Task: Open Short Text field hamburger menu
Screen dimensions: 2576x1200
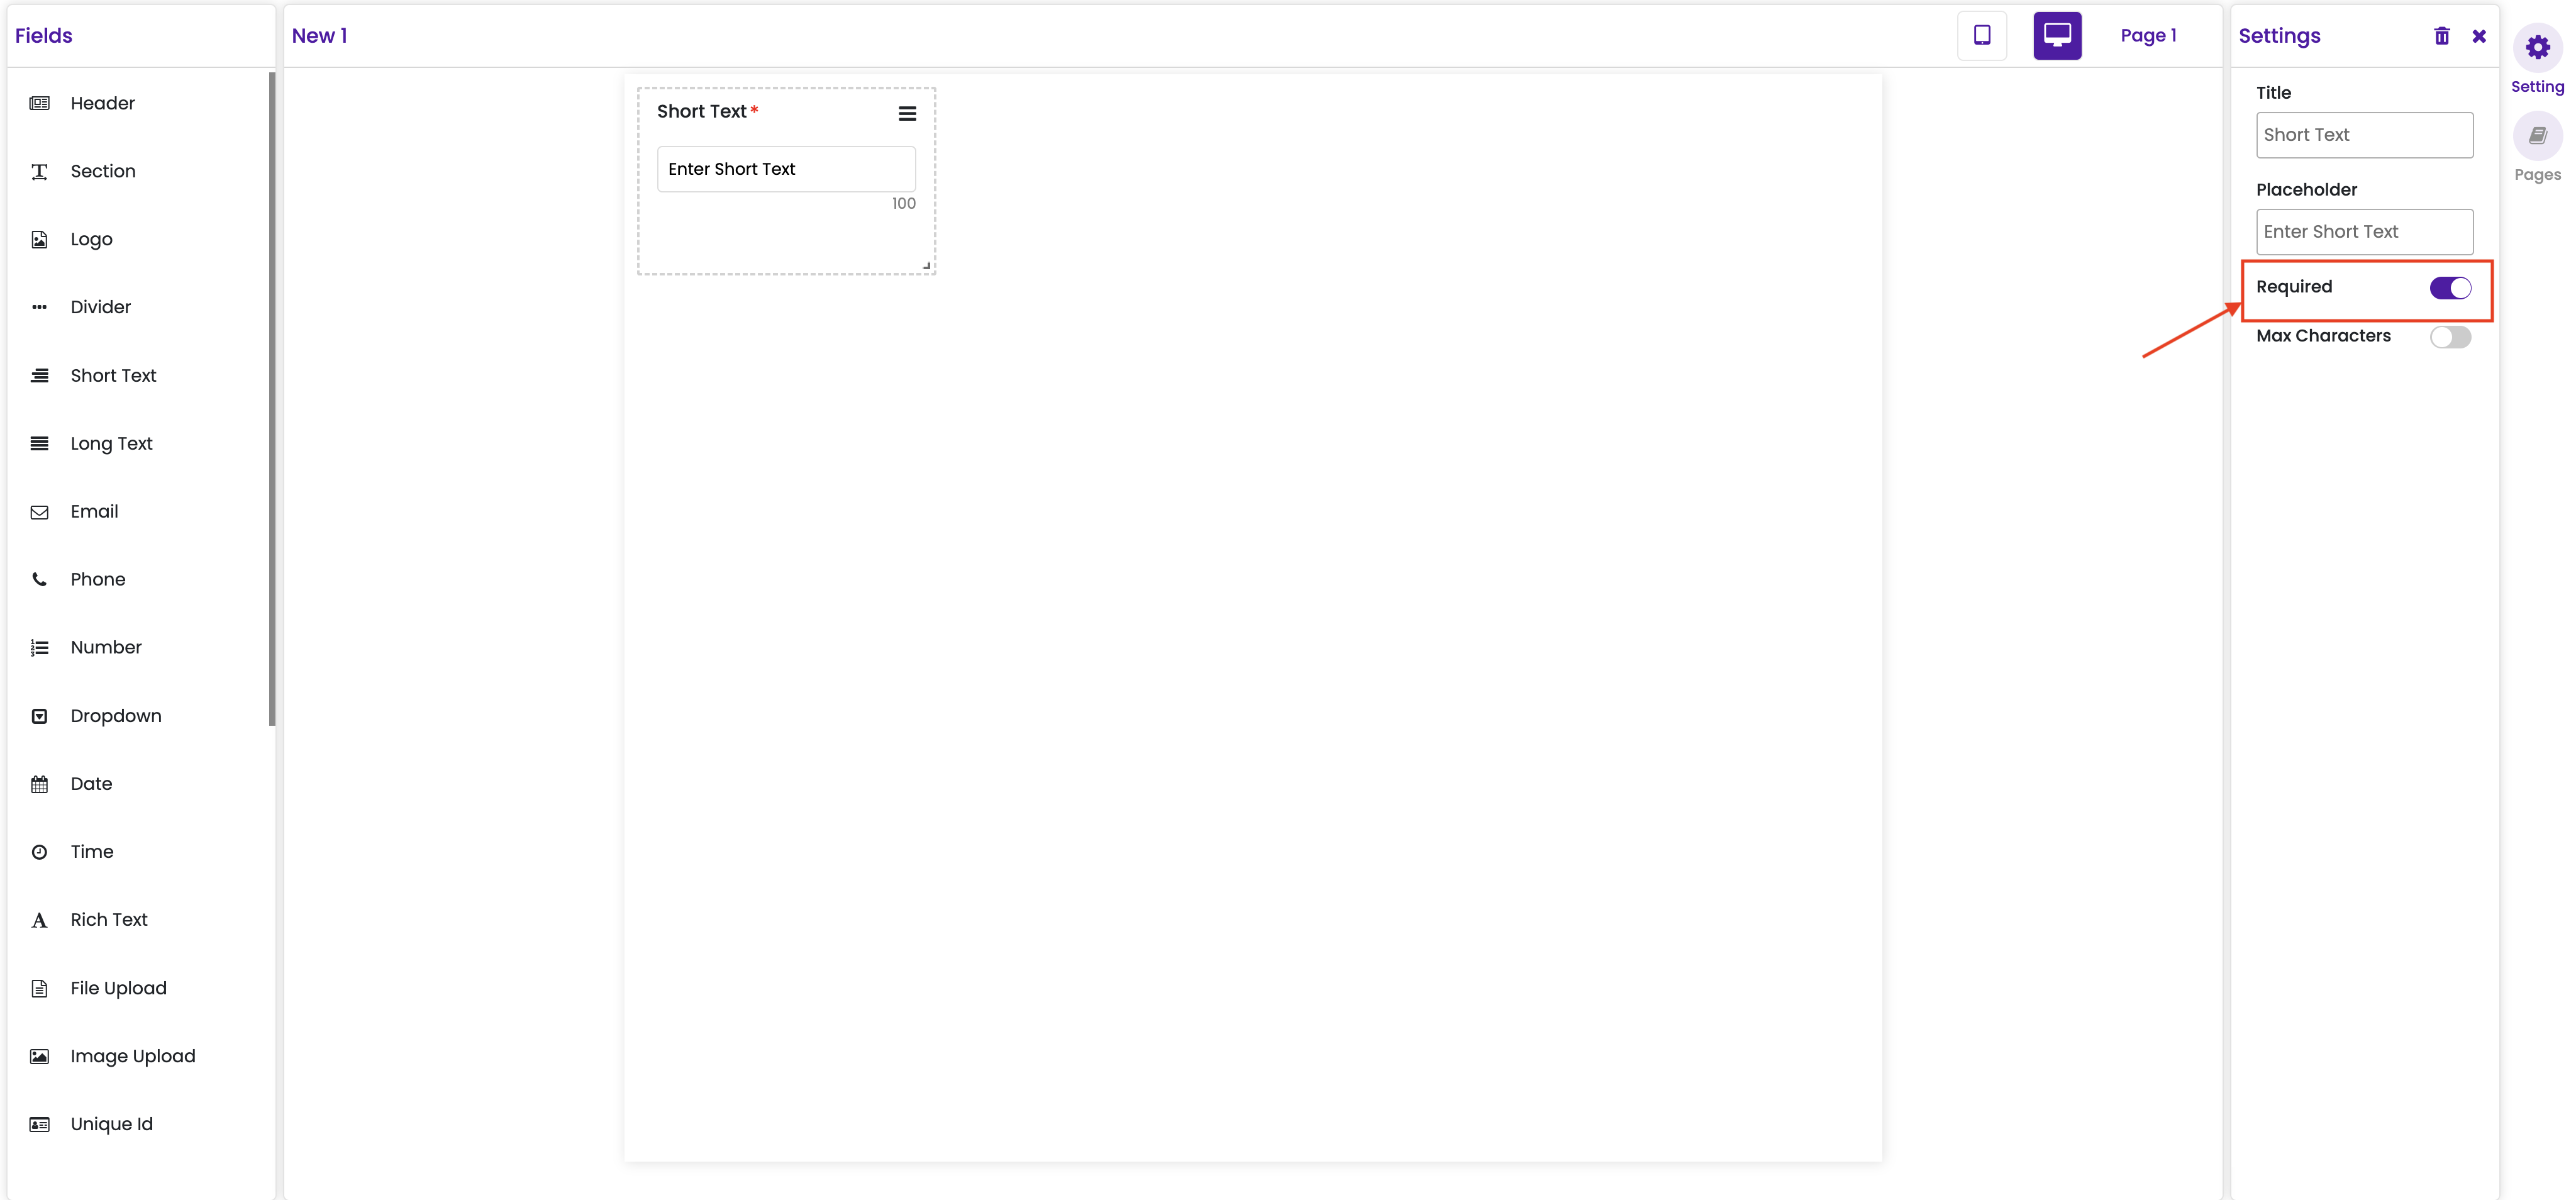Action: 907,114
